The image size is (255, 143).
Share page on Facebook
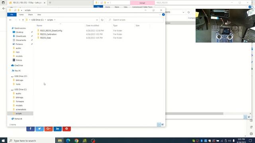[x=30, y=129]
